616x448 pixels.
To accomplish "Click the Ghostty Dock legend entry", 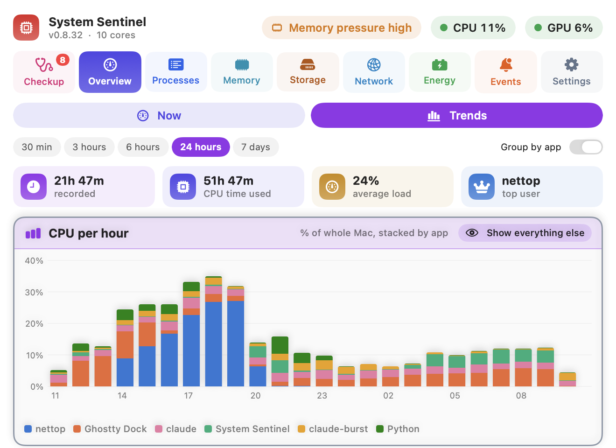I will tap(110, 429).
